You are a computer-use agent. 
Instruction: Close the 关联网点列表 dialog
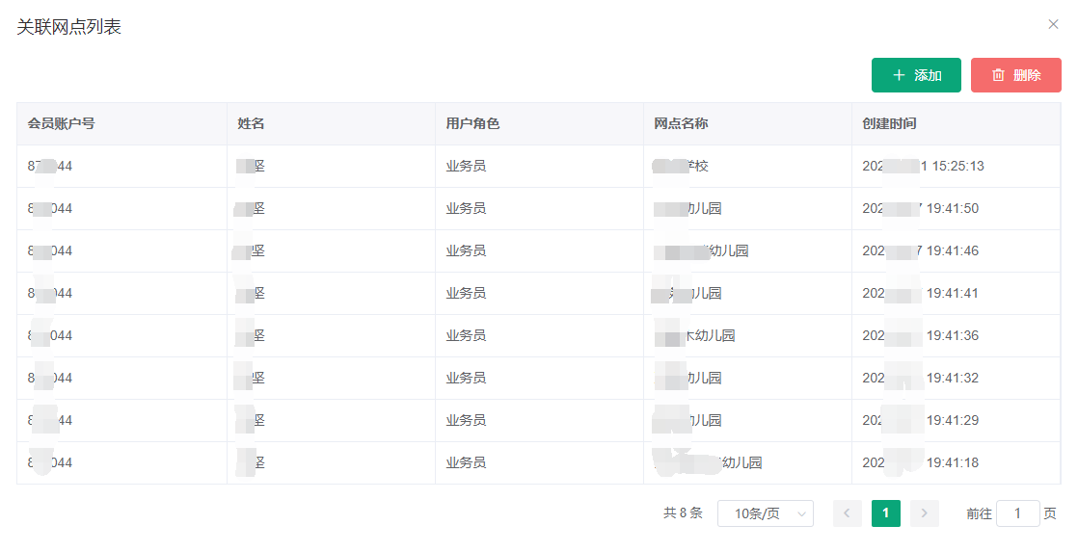[x=1053, y=24]
